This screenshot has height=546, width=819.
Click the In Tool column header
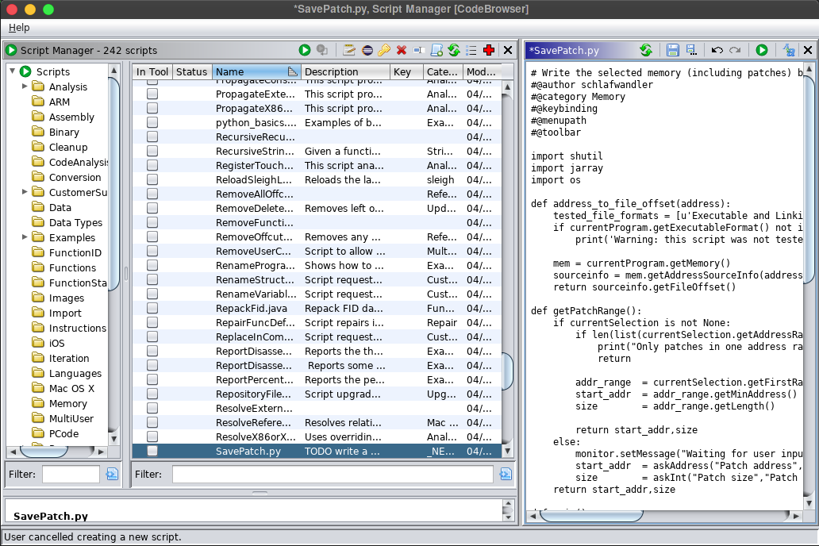152,71
